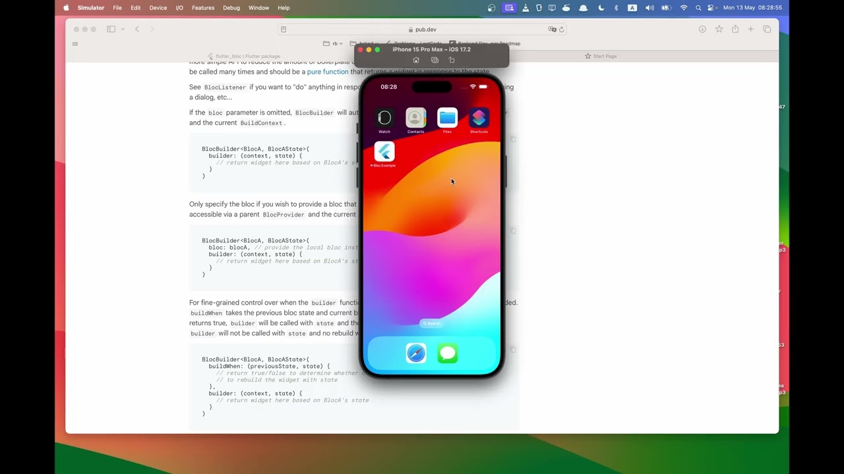Screen dimensions: 844x474
Task: Show Safari tab overview
Action: point(767,29)
